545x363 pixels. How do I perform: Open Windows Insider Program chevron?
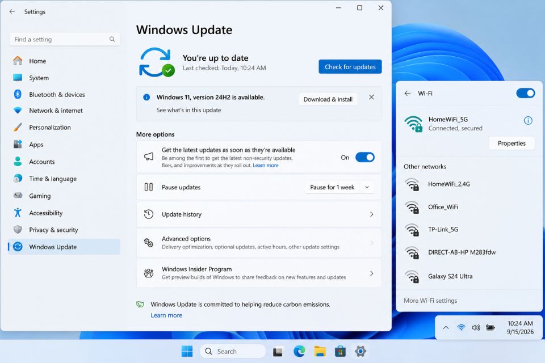point(371,273)
